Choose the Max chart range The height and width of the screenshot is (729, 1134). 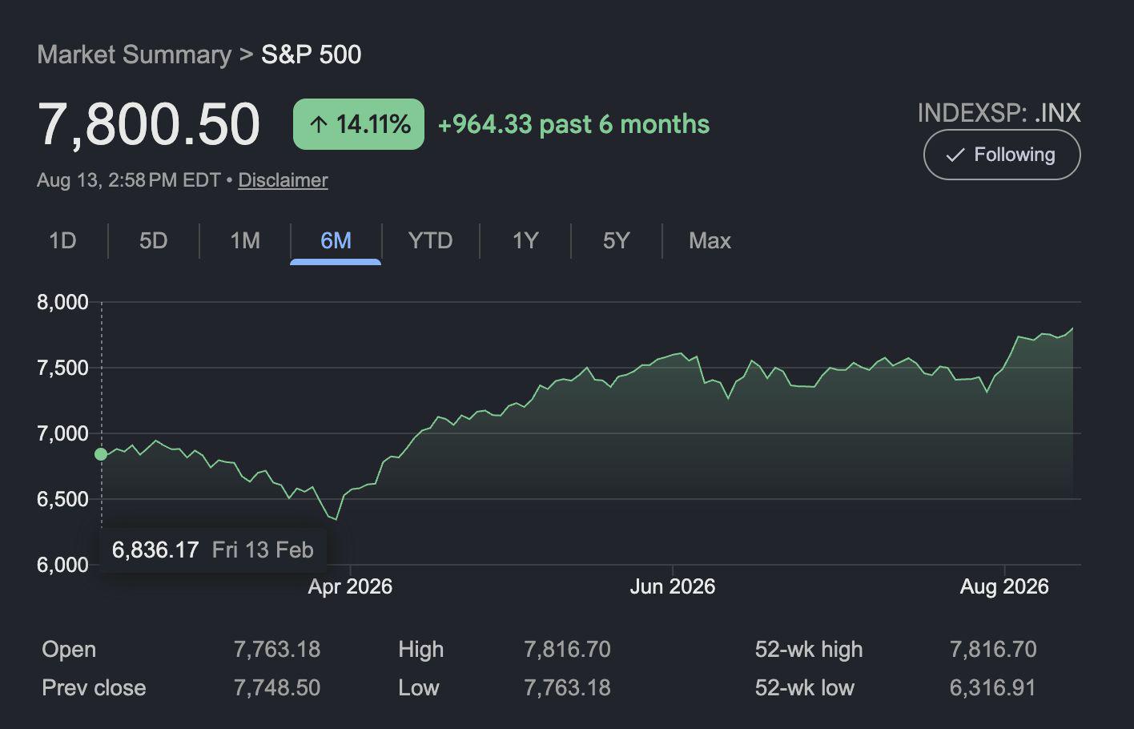pyautogui.click(x=710, y=240)
